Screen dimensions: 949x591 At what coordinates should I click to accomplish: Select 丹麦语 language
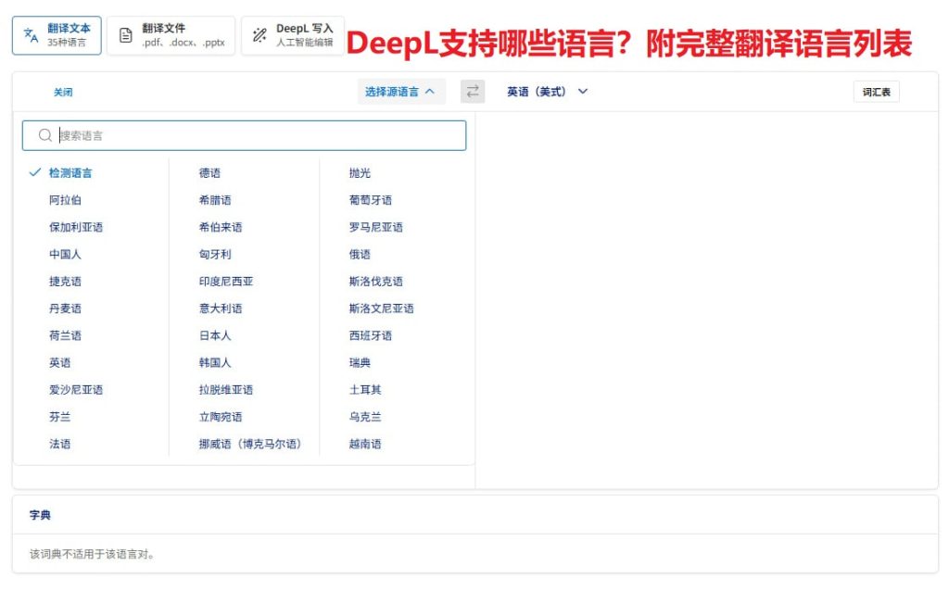click(65, 308)
